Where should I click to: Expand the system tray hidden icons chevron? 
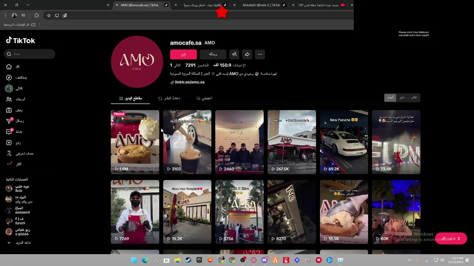coord(409,260)
